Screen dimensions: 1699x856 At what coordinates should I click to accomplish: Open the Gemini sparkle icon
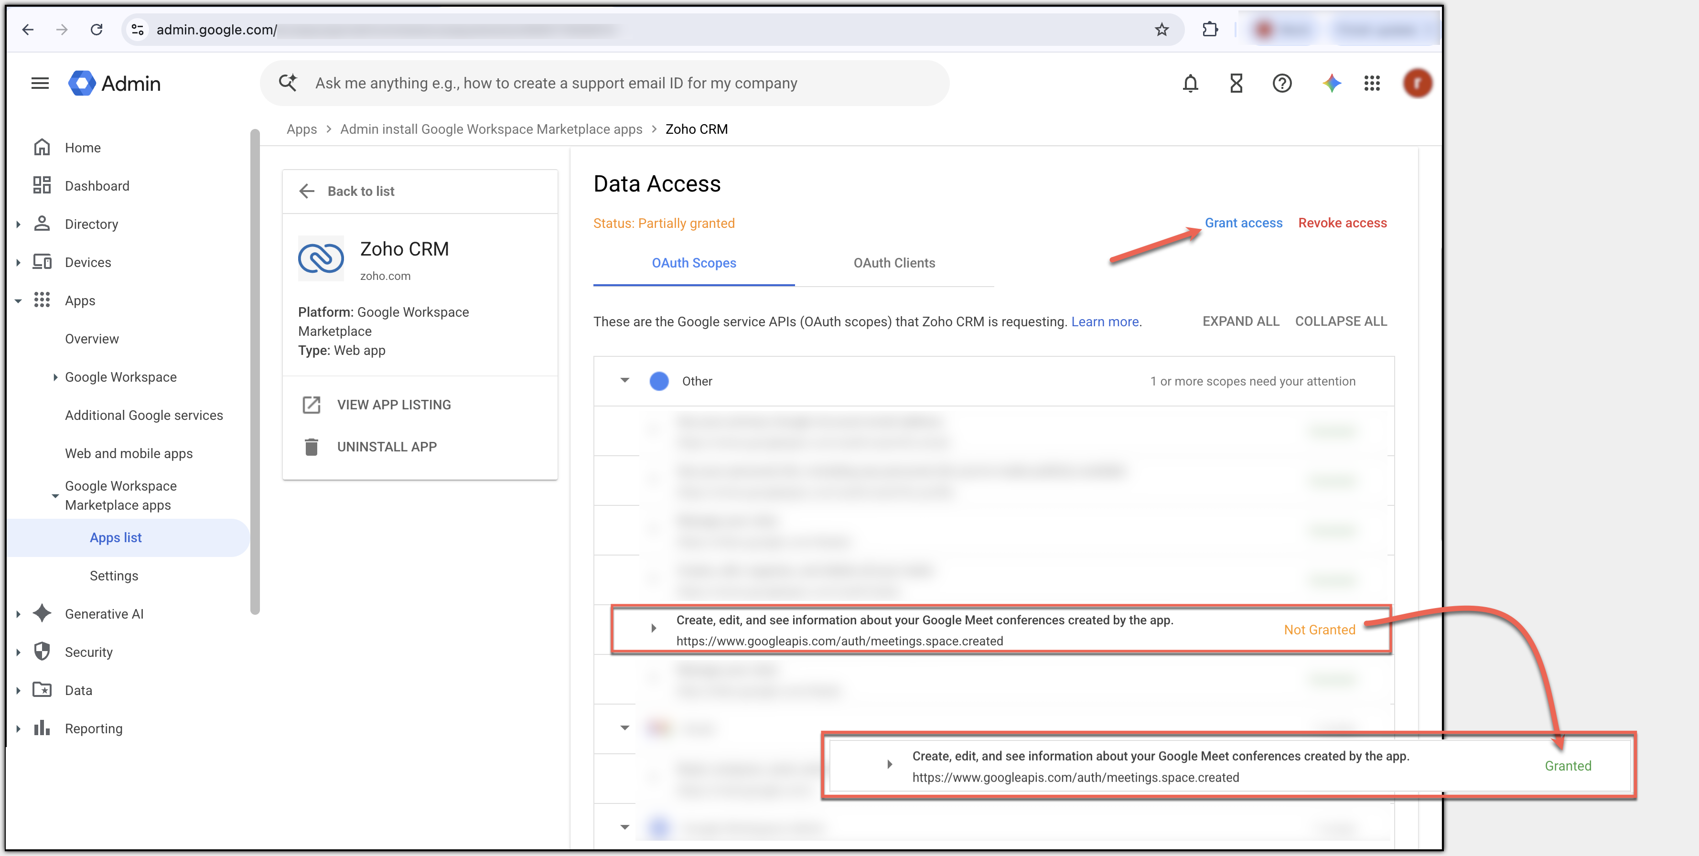click(1332, 83)
